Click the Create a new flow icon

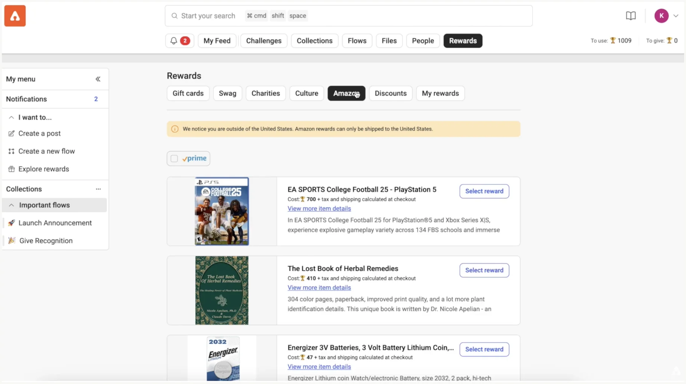(11, 151)
